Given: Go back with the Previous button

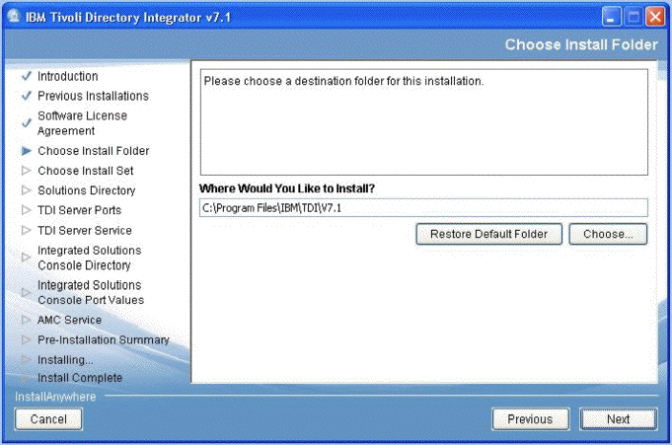Looking at the screenshot, I should tap(531, 418).
